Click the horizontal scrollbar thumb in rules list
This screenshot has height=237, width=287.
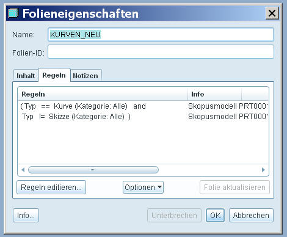(93, 170)
